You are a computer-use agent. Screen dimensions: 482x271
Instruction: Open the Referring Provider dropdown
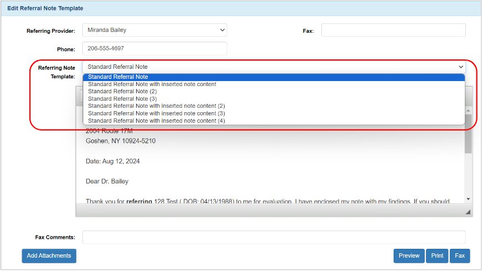[x=155, y=30]
